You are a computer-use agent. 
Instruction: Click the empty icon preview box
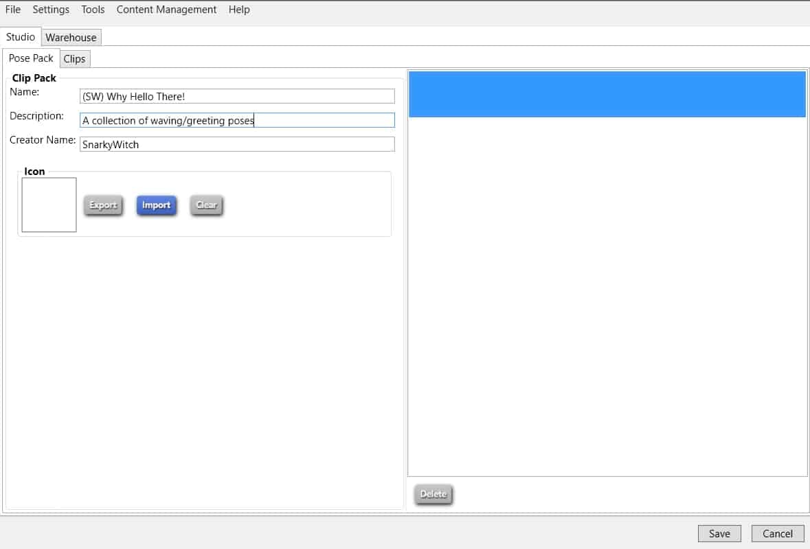point(49,205)
